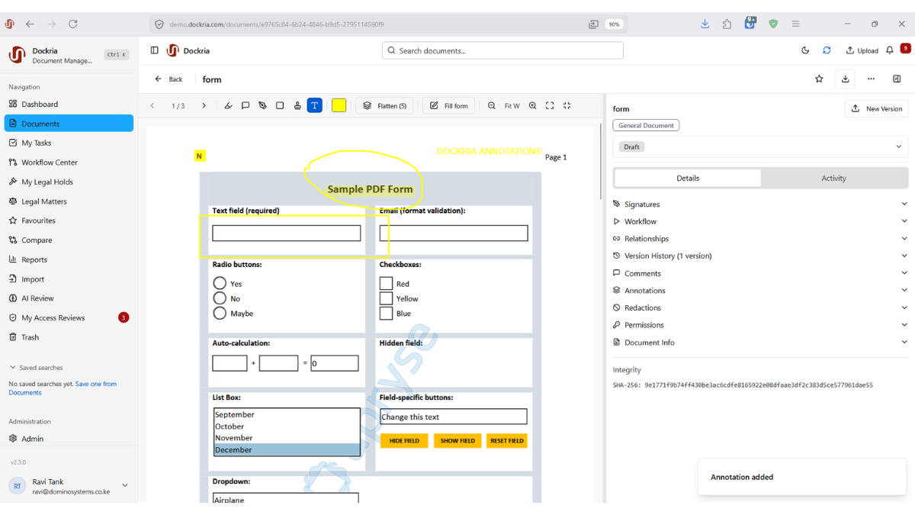Check the Blue checkbox
Screen dimensions: 915x515
pos(386,313)
